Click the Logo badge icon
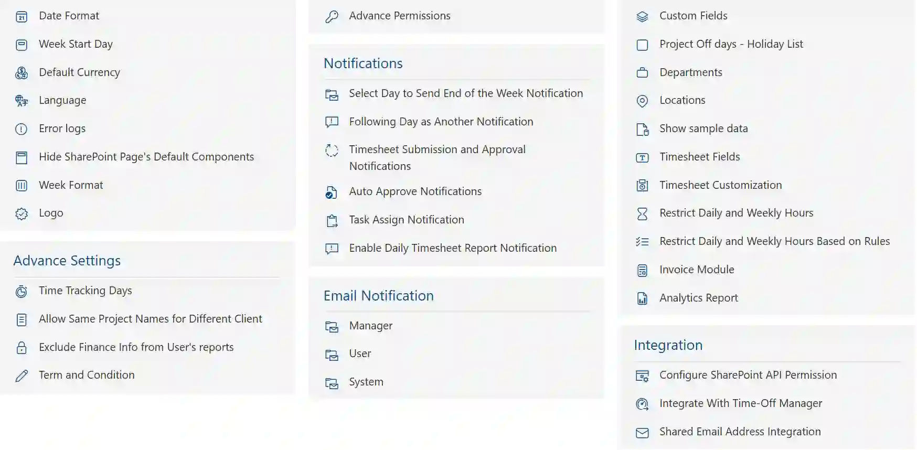 pyautogui.click(x=22, y=213)
